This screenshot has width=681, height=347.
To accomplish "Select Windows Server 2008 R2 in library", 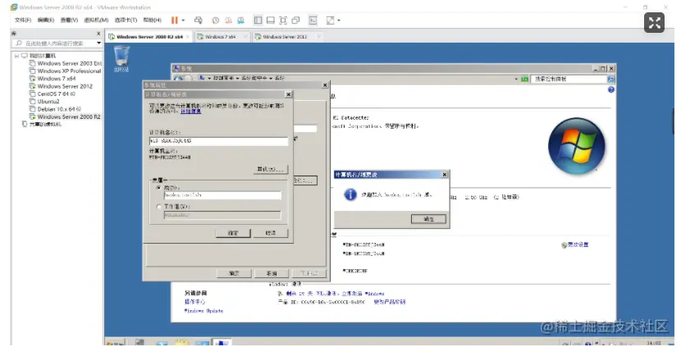I will coord(65,116).
